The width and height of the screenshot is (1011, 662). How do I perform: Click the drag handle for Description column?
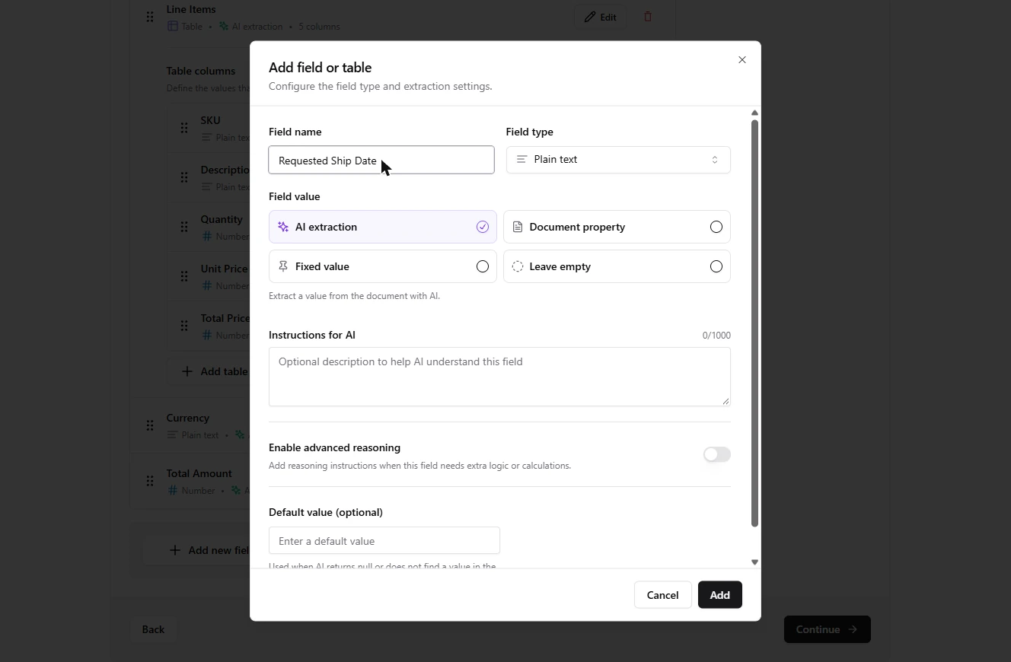point(184,177)
